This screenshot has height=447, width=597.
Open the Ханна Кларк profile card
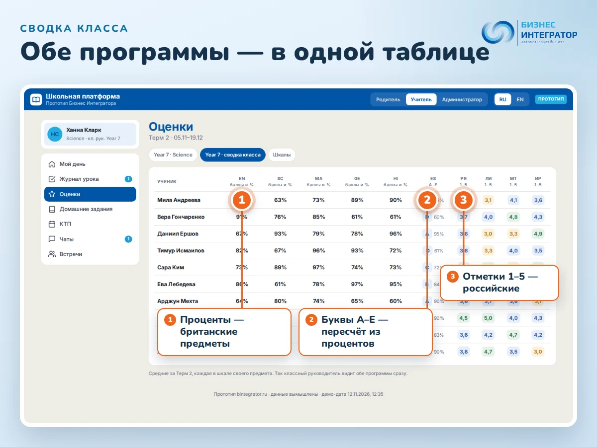click(x=90, y=134)
